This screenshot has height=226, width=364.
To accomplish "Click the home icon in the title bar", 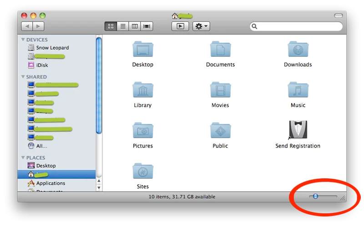I will click(x=175, y=16).
